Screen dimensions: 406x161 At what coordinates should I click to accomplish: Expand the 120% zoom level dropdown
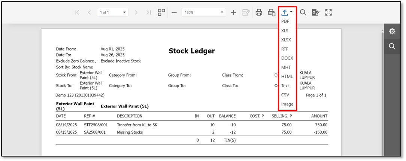coord(222,12)
